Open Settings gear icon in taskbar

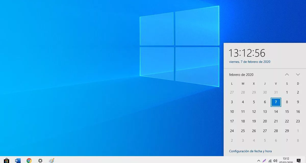point(40,161)
